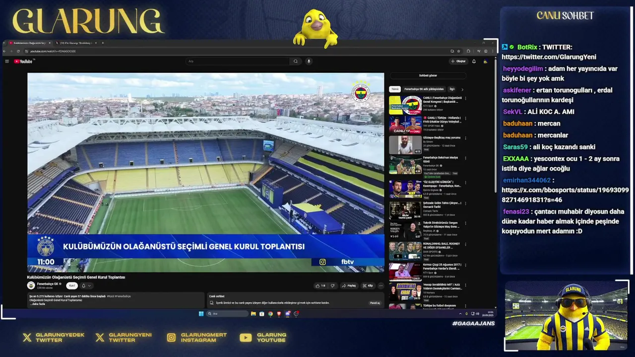Open a new browser tab with plus

[103, 43]
